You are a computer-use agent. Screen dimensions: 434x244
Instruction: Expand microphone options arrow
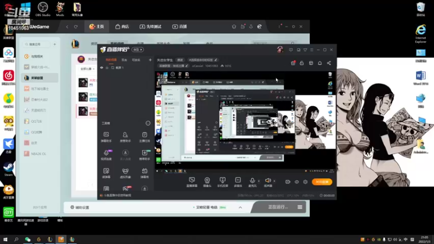click(259, 181)
